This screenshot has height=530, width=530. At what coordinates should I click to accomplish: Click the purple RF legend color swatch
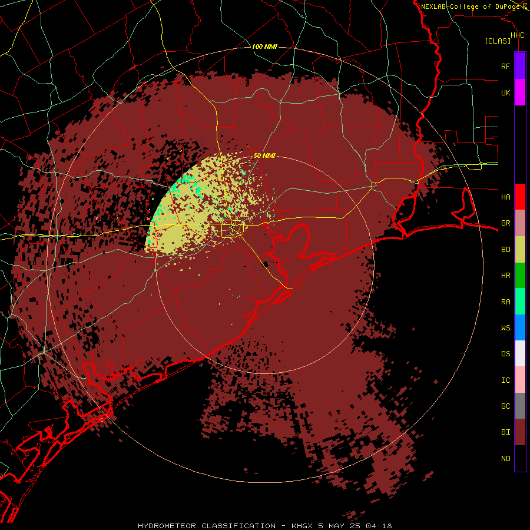[x=520, y=66]
